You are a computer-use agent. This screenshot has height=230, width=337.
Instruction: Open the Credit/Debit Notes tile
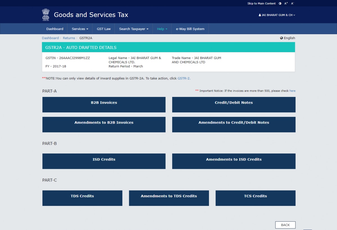pyautogui.click(x=234, y=104)
